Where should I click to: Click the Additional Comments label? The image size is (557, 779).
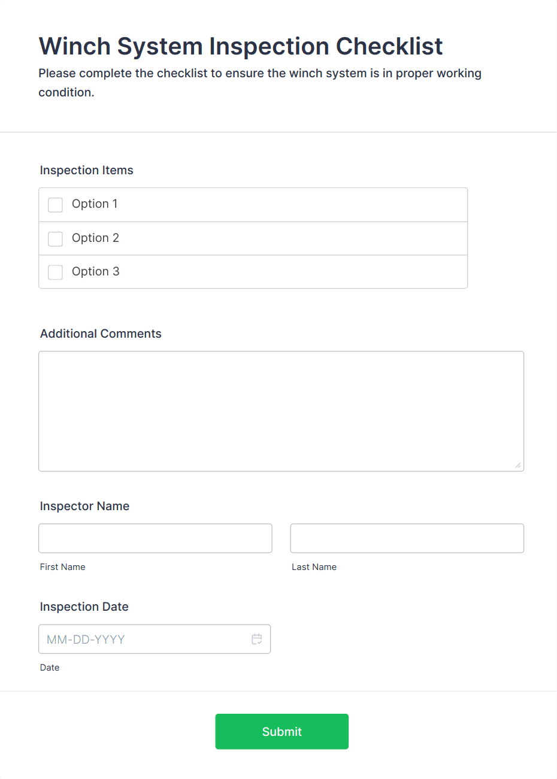coord(101,334)
